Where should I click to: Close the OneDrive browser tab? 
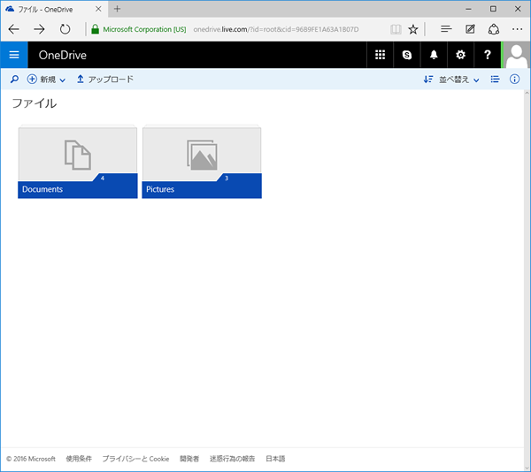click(x=98, y=9)
